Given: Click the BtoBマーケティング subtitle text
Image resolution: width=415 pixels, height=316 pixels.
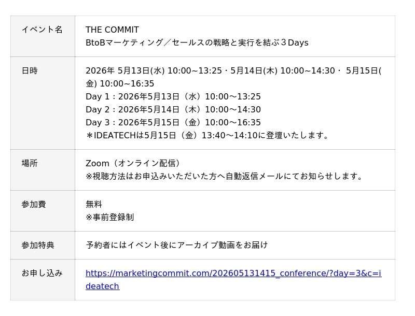Looking at the screenshot, I should [197, 43].
